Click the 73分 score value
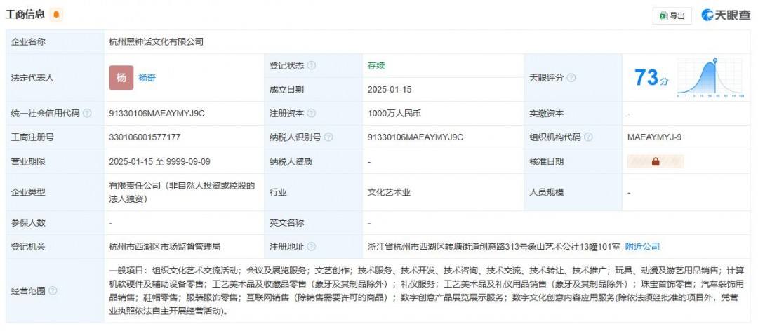The height and width of the screenshot is (331, 758). click(651, 78)
